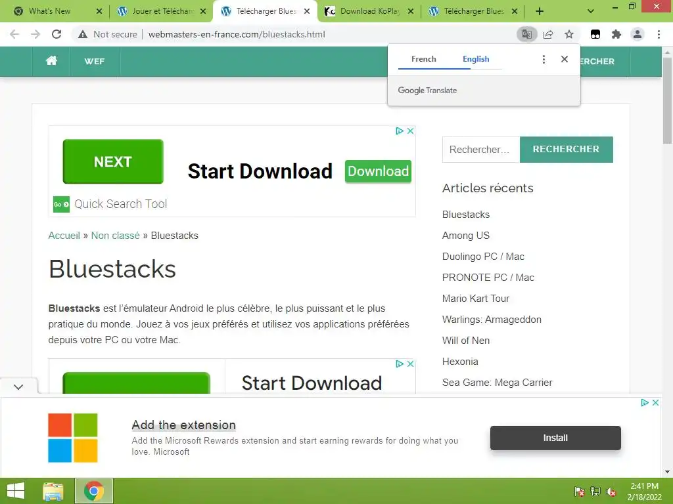Viewport: 673px width, 504px height.
Task: Click the Quick Search Tool ad text
Action: pyautogui.click(x=121, y=204)
